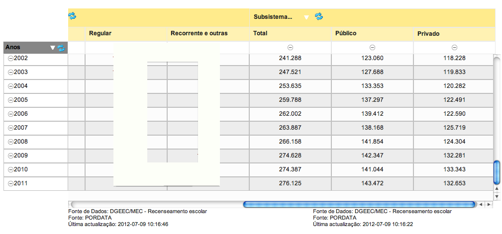The width and height of the screenshot is (502, 234).
Task: Collapse the Total column using its minus icon
Action: [291, 47]
